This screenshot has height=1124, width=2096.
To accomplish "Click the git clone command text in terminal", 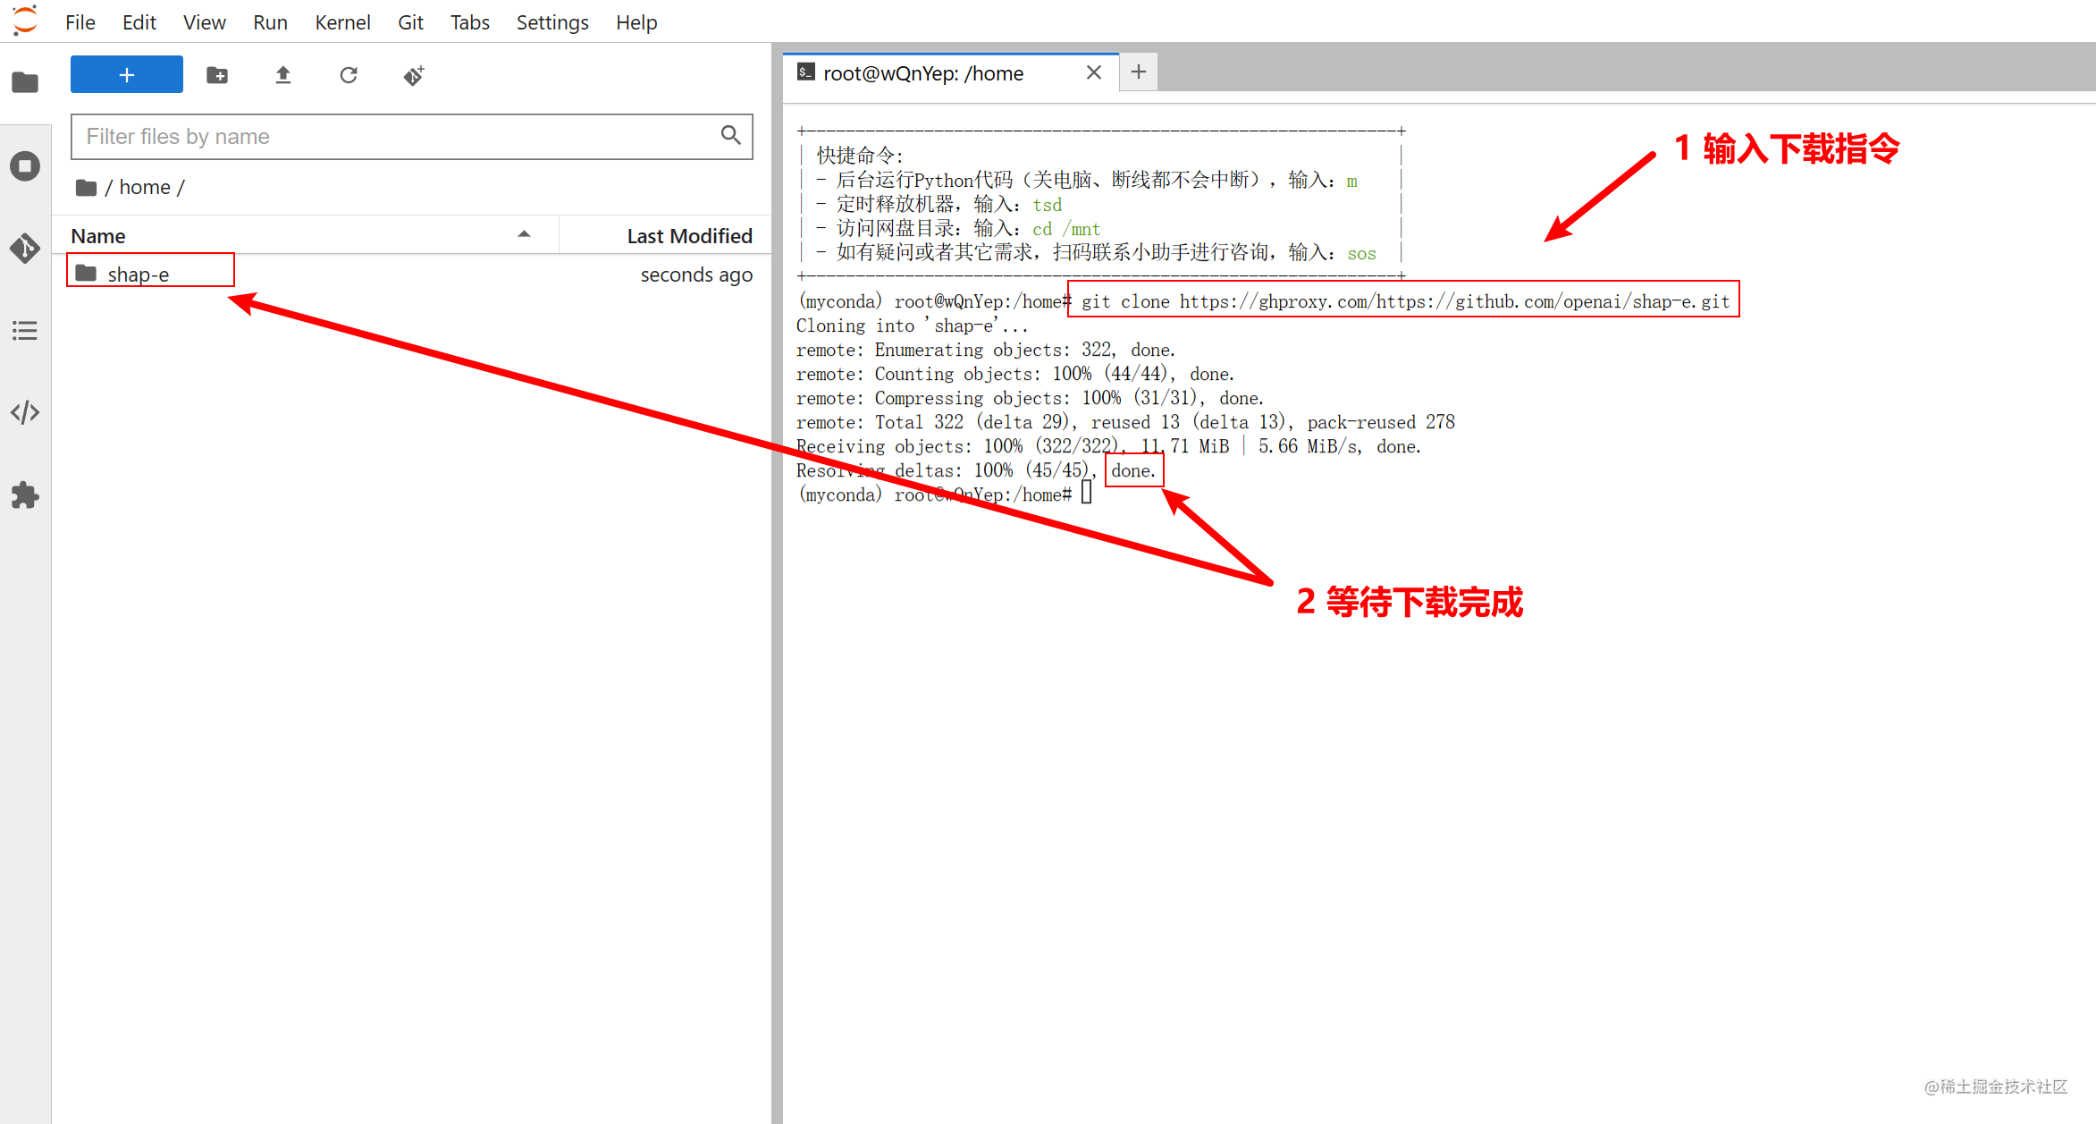I will 1405,301.
